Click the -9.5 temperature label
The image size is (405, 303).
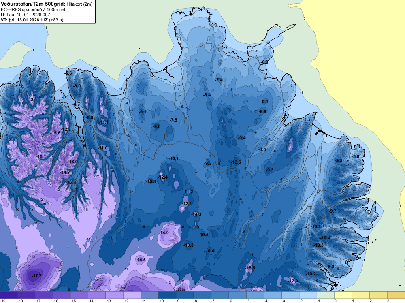[338, 160]
